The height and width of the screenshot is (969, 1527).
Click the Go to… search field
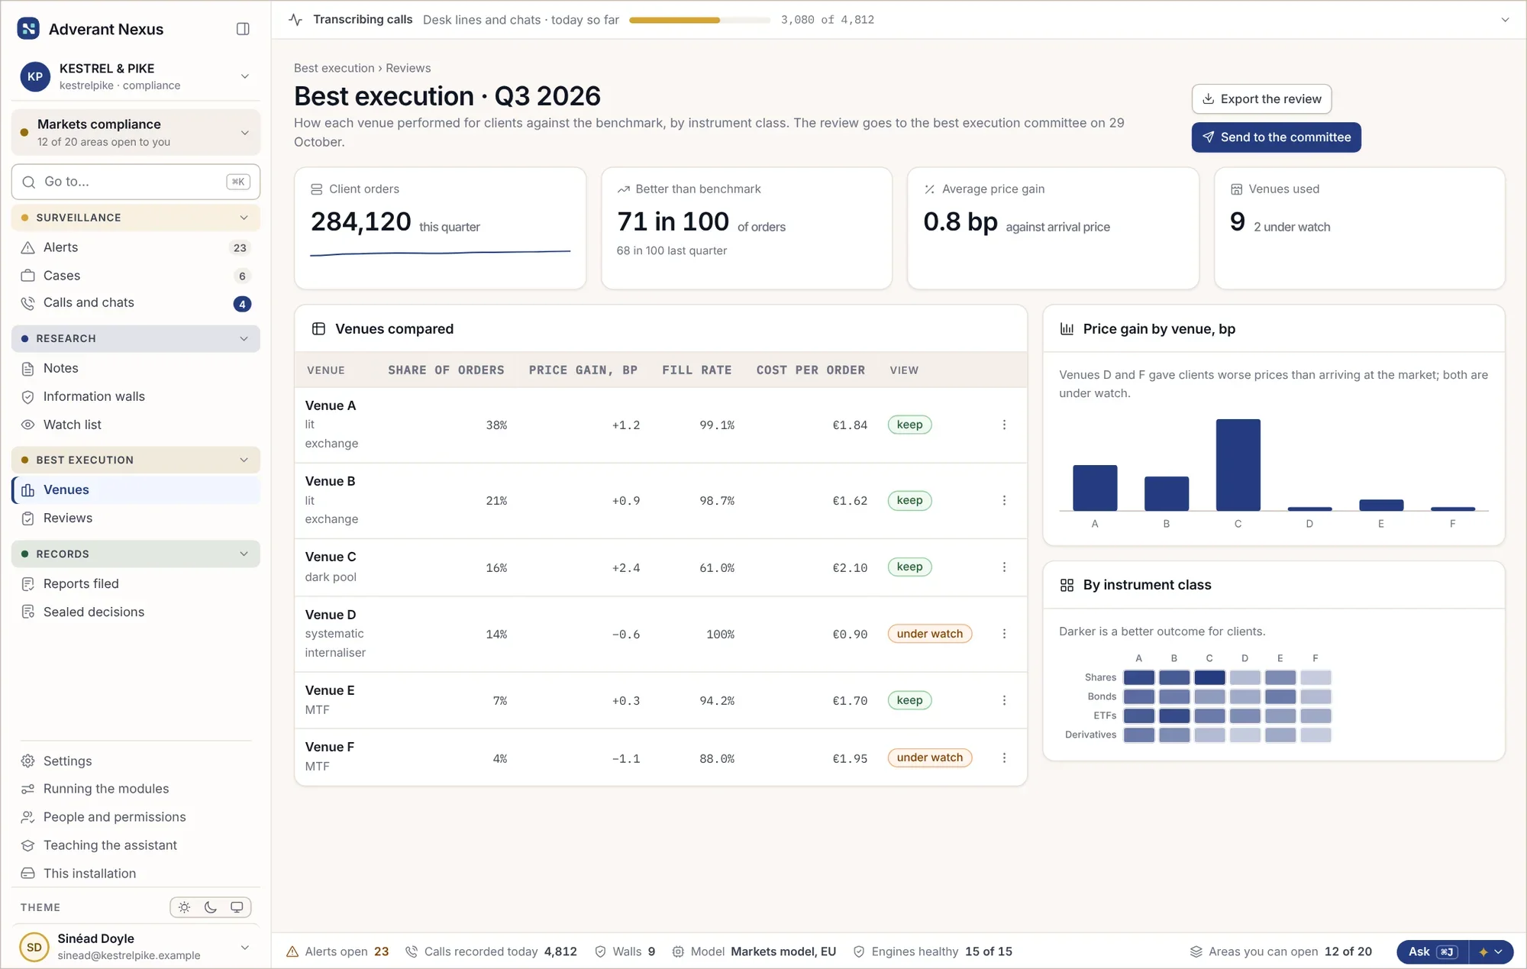pos(136,182)
